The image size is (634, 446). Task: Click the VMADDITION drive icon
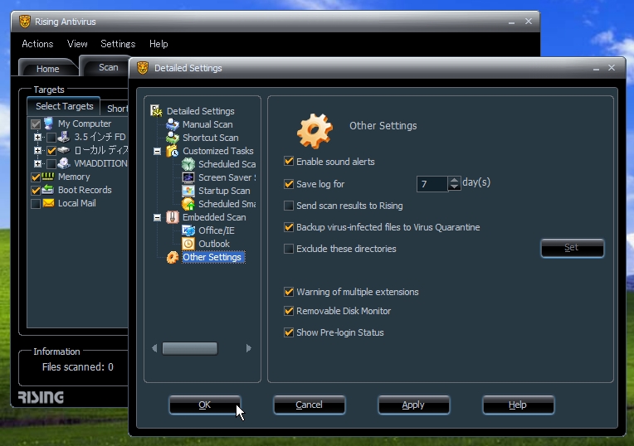tap(63, 163)
